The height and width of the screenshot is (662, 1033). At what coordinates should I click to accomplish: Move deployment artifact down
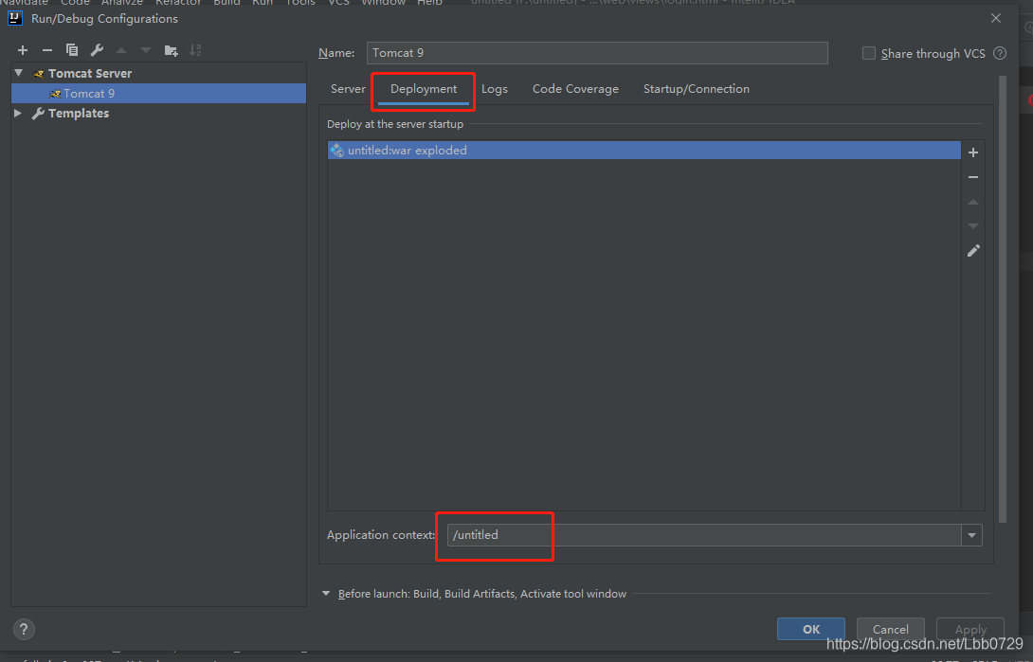(x=973, y=225)
